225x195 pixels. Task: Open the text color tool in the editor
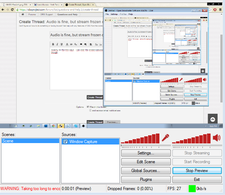click(x=67, y=44)
